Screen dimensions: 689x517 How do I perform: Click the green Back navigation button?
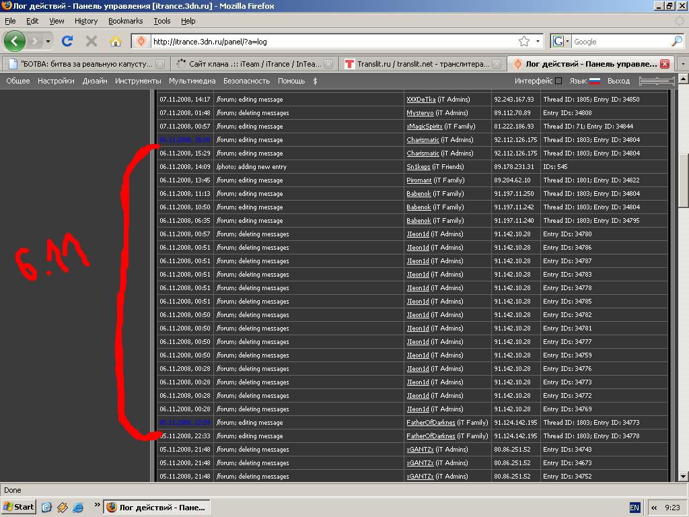pyautogui.click(x=15, y=41)
